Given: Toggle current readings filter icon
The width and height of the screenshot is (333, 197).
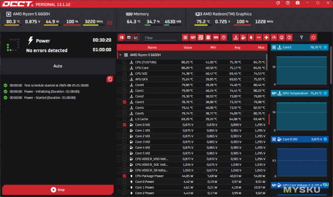Looking at the screenshot, I should (x=258, y=38).
